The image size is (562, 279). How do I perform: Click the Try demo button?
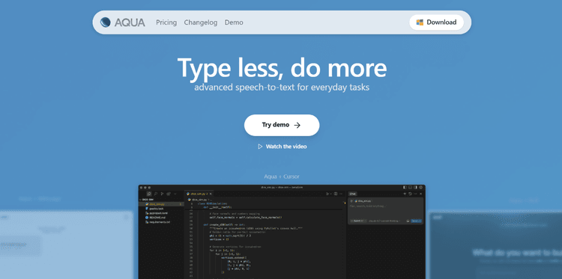(282, 125)
